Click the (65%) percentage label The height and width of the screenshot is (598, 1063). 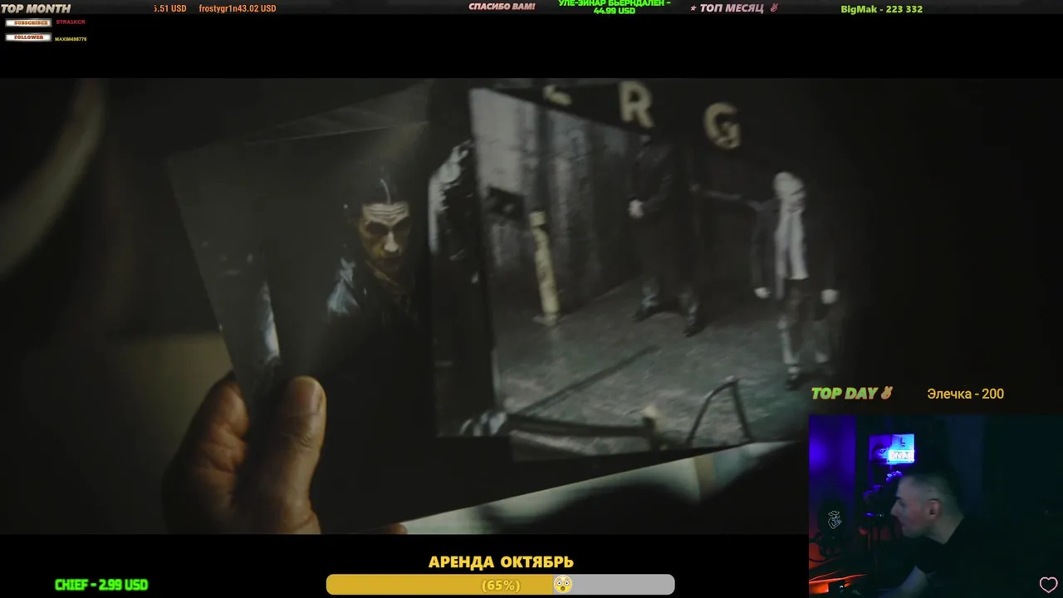(x=501, y=586)
